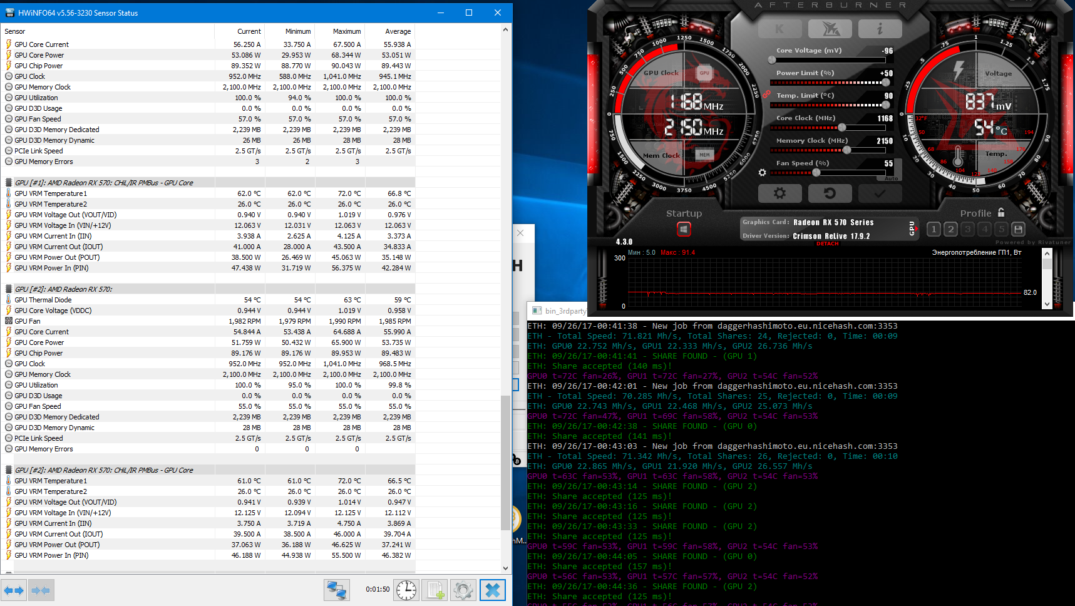This screenshot has width=1075, height=606.
Task: Click Average column header
Action: point(389,31)
